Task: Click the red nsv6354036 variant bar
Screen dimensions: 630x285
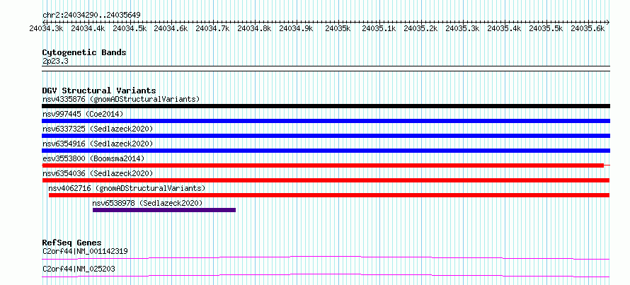Action: click(326, 180)
